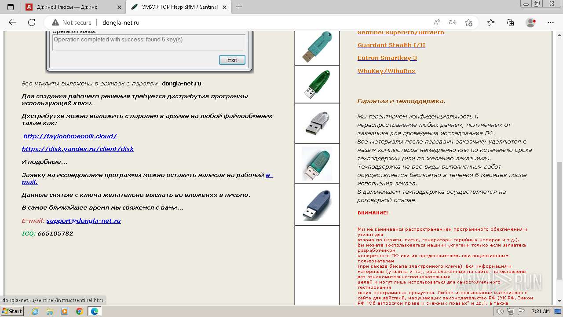The height and width of the screenshot is (317, 563).
Task: Open the Sentinel SuperPro/UltraPro link
Action: 401,33
